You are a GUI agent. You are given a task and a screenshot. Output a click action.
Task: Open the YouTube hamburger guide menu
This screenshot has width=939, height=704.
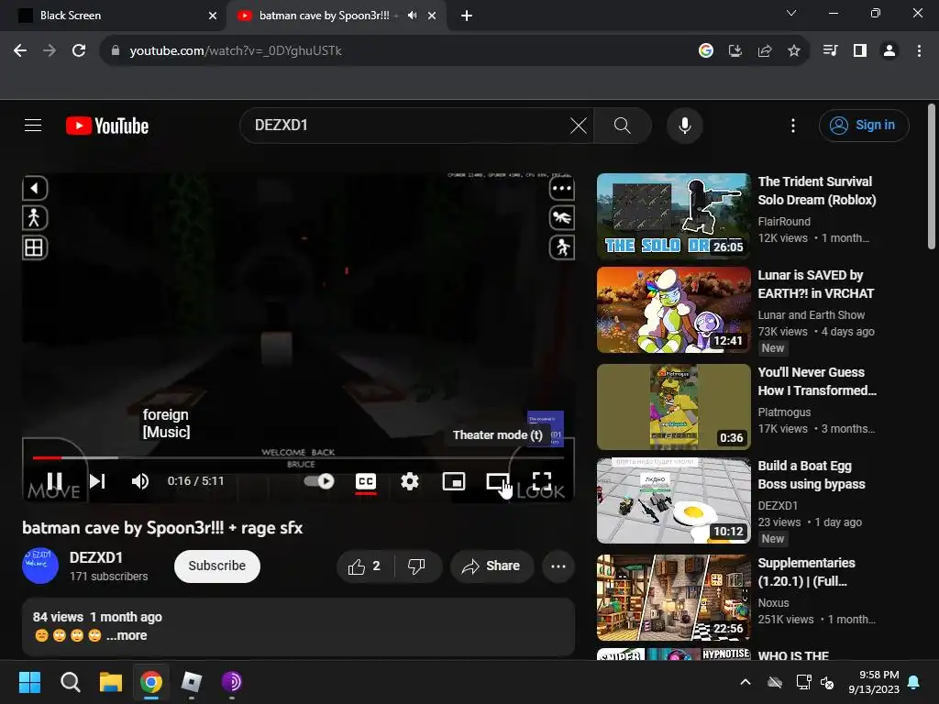(33, 125)
